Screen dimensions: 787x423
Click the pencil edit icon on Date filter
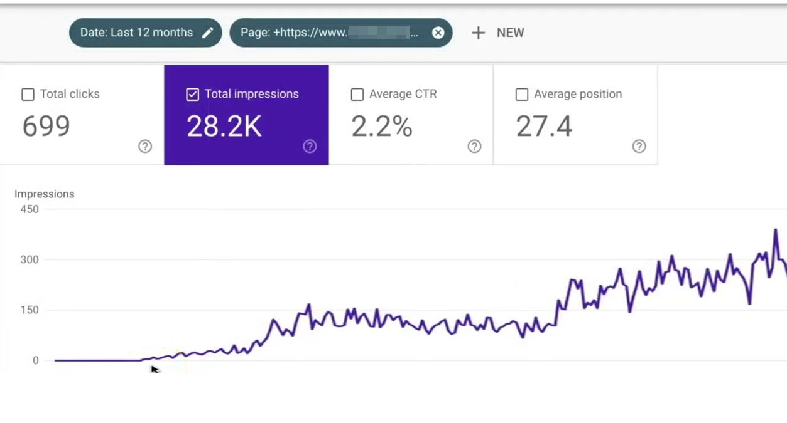pos(207,33)
